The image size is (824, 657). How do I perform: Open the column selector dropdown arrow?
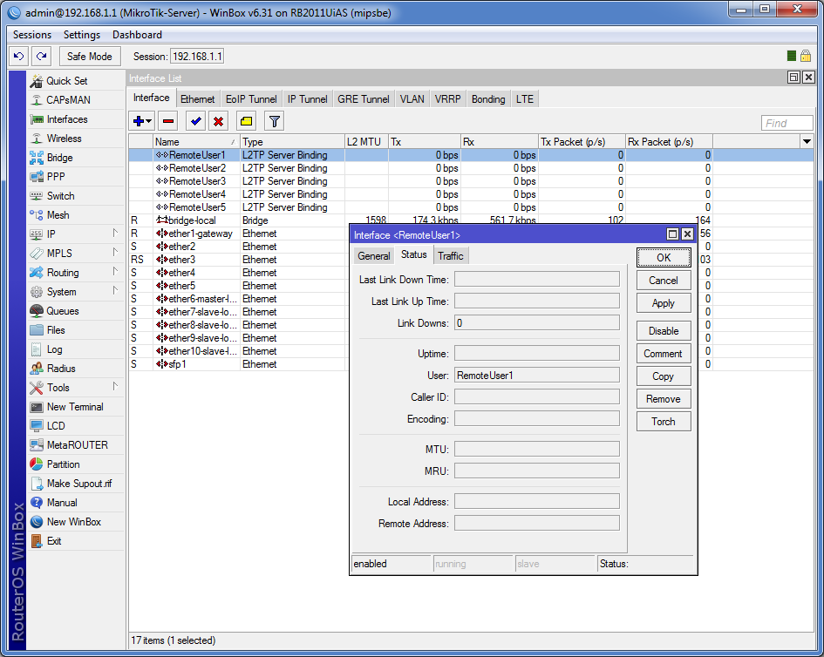tap(807, 141)
